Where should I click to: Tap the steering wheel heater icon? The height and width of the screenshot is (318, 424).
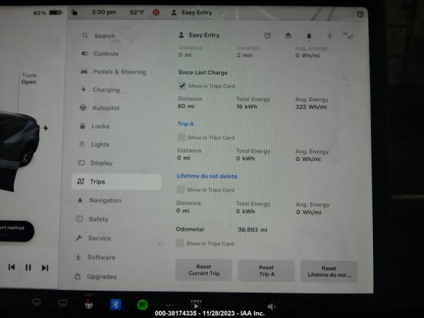coord(89,304)
